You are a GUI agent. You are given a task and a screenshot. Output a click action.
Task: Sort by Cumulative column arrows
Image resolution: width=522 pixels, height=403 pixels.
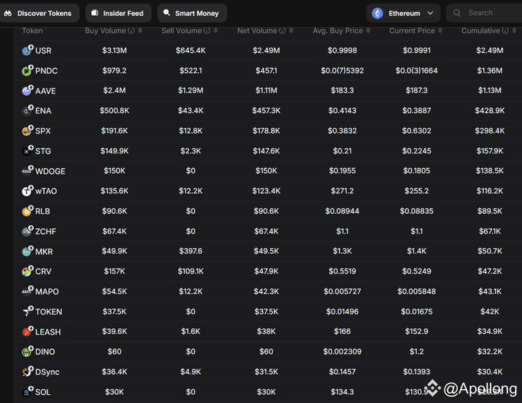[x=514, y=31]
